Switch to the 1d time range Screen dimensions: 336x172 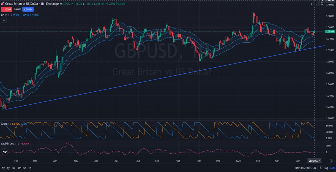30,168
